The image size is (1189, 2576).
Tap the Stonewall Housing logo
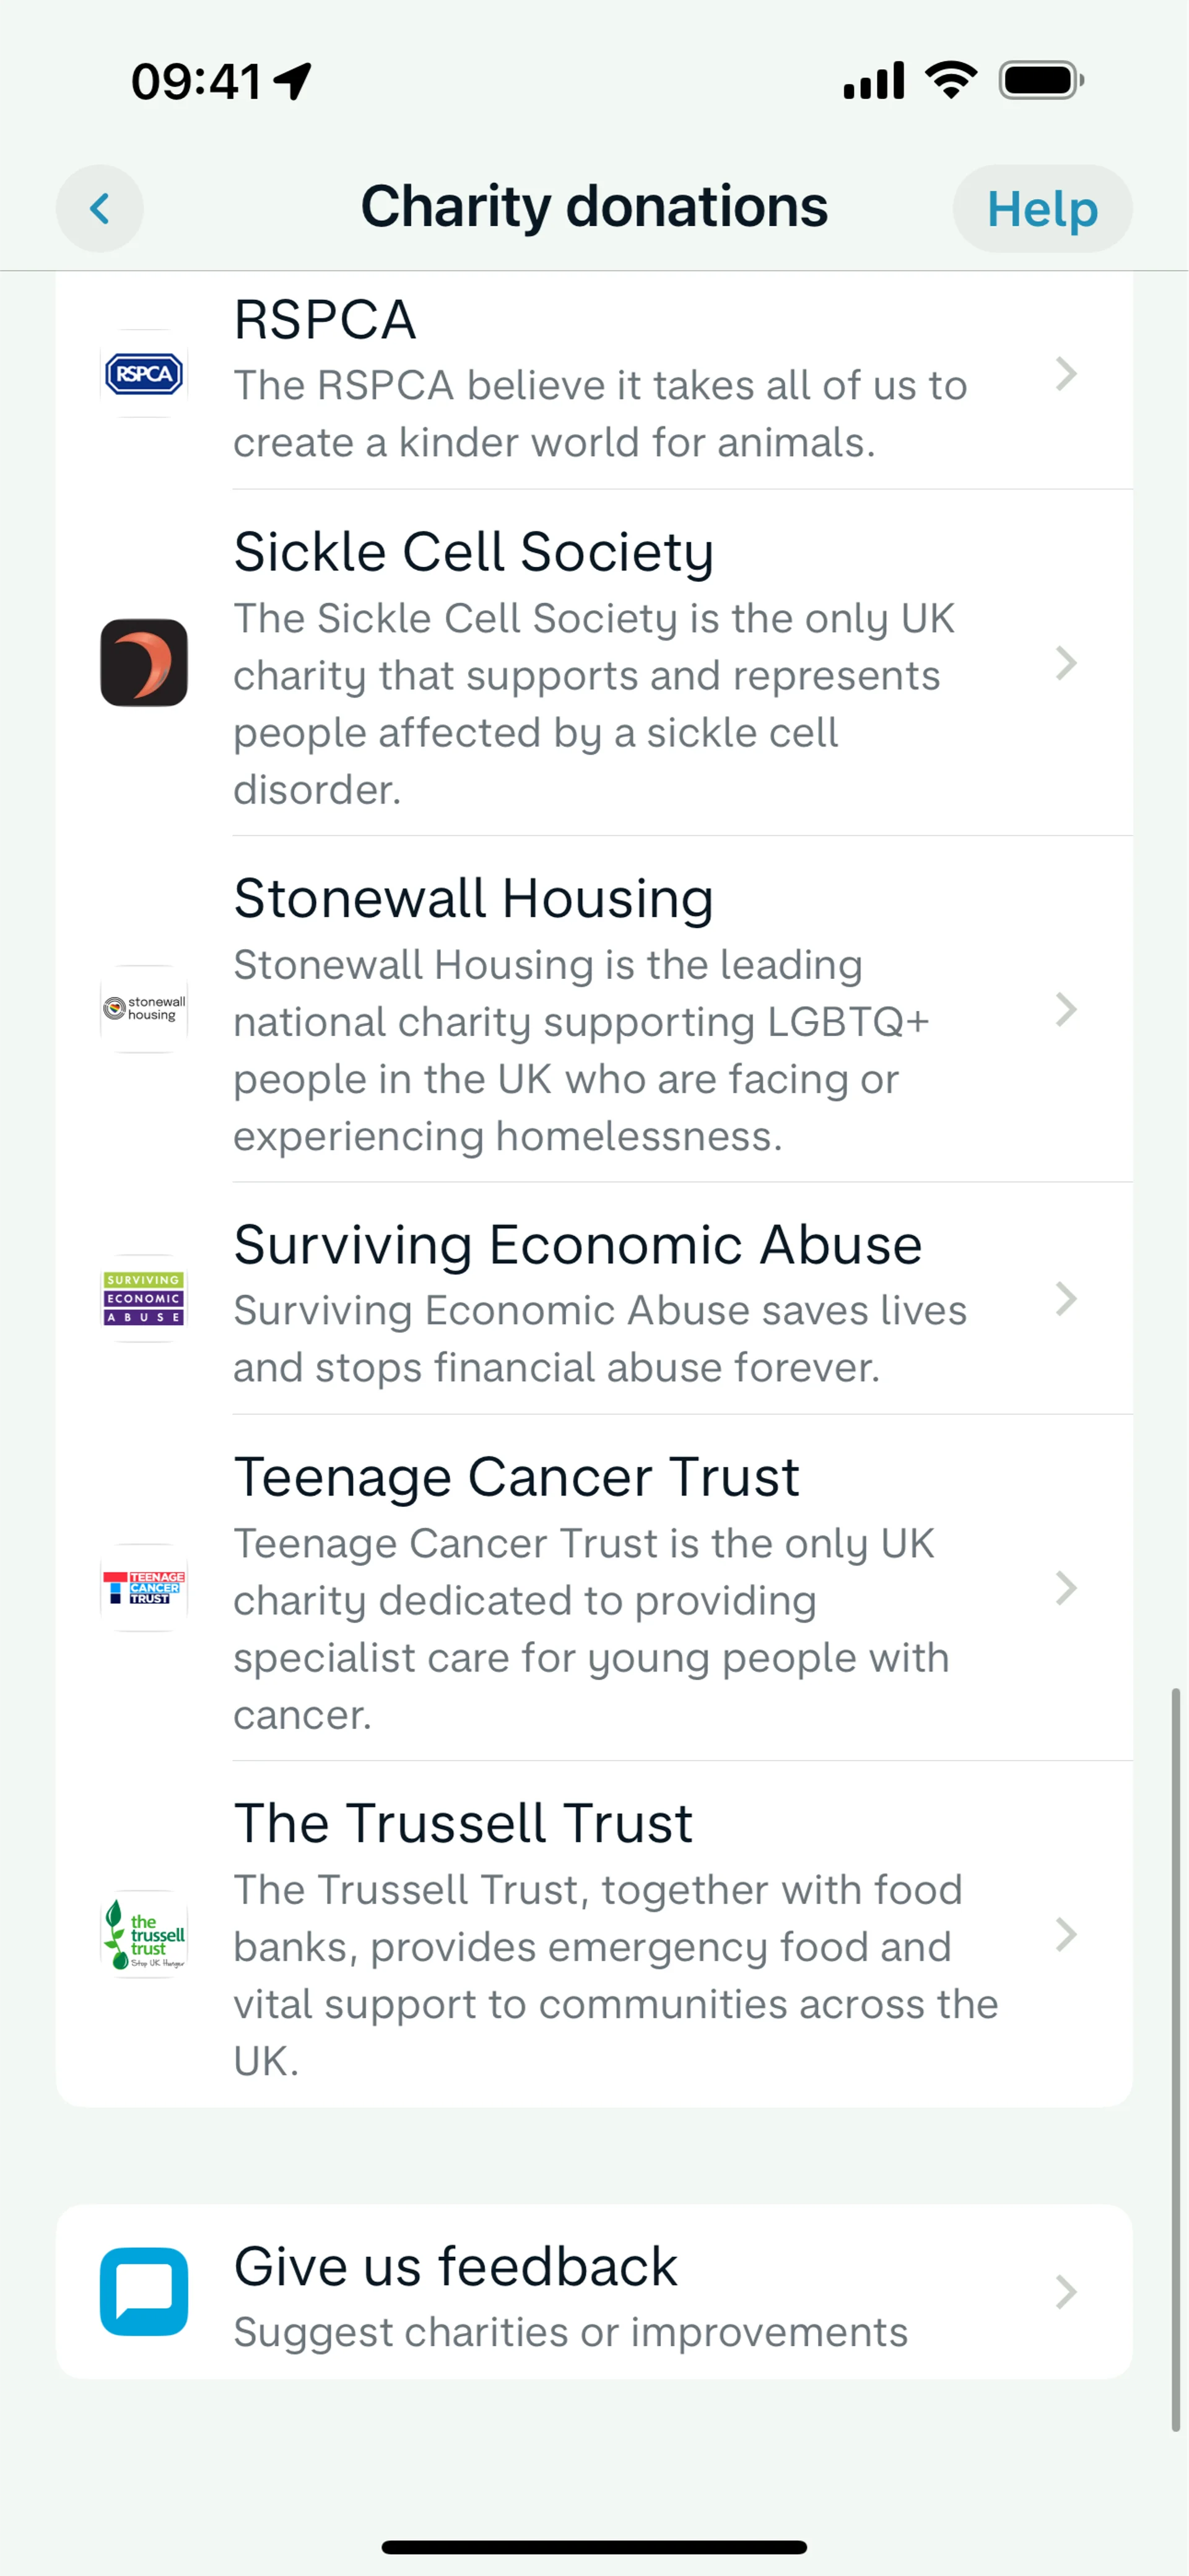[x=144, y=1009]
